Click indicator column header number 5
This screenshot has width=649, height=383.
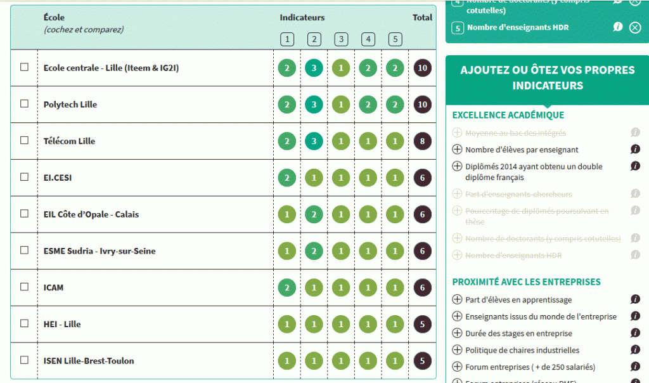click(x=395, y=39)
